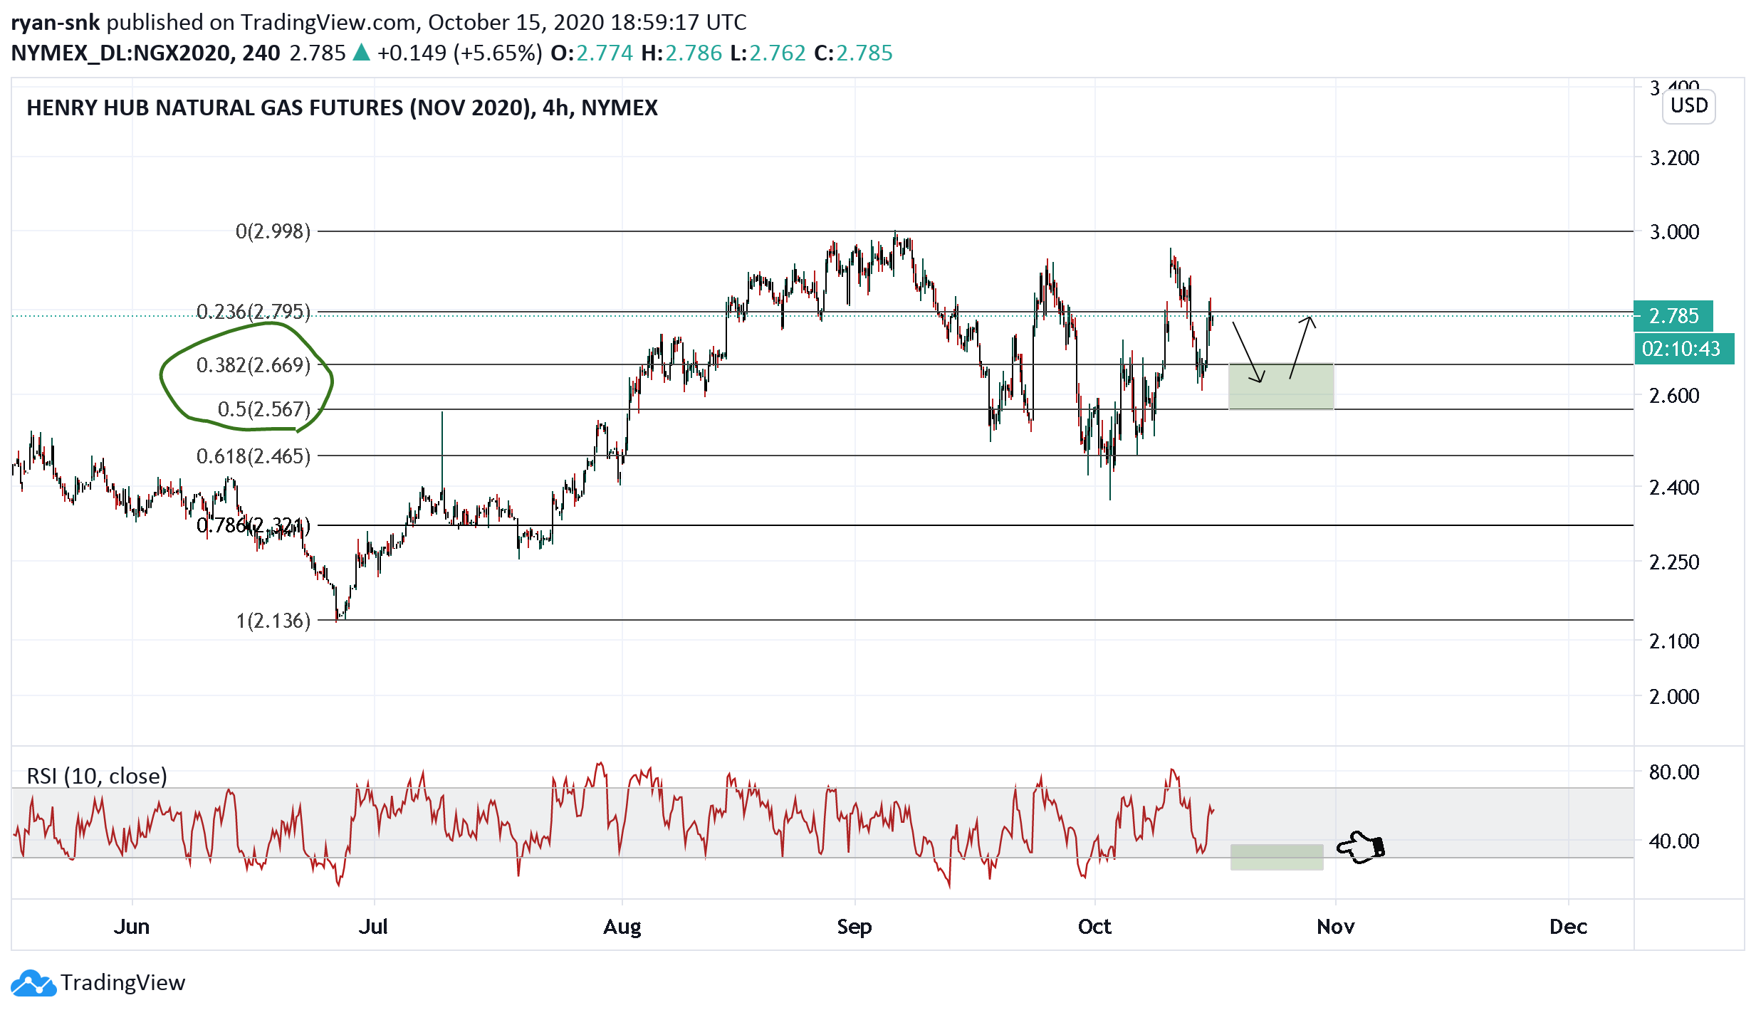This screenshot has width=1756, height=1015.
Task: Click the 2.600 price axis label
Action: point(1674,396)
